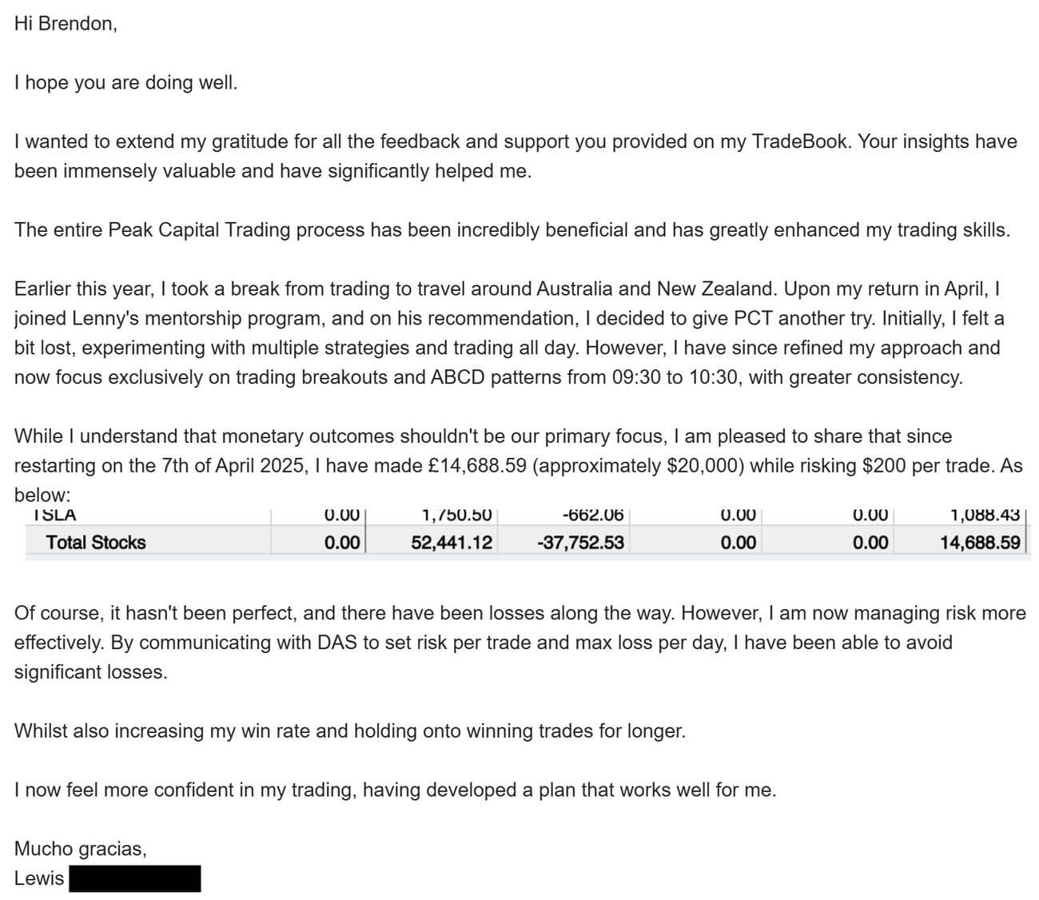Click the -662.06 value in the TSLA row

pyautogui.click(x=592, y=516)
